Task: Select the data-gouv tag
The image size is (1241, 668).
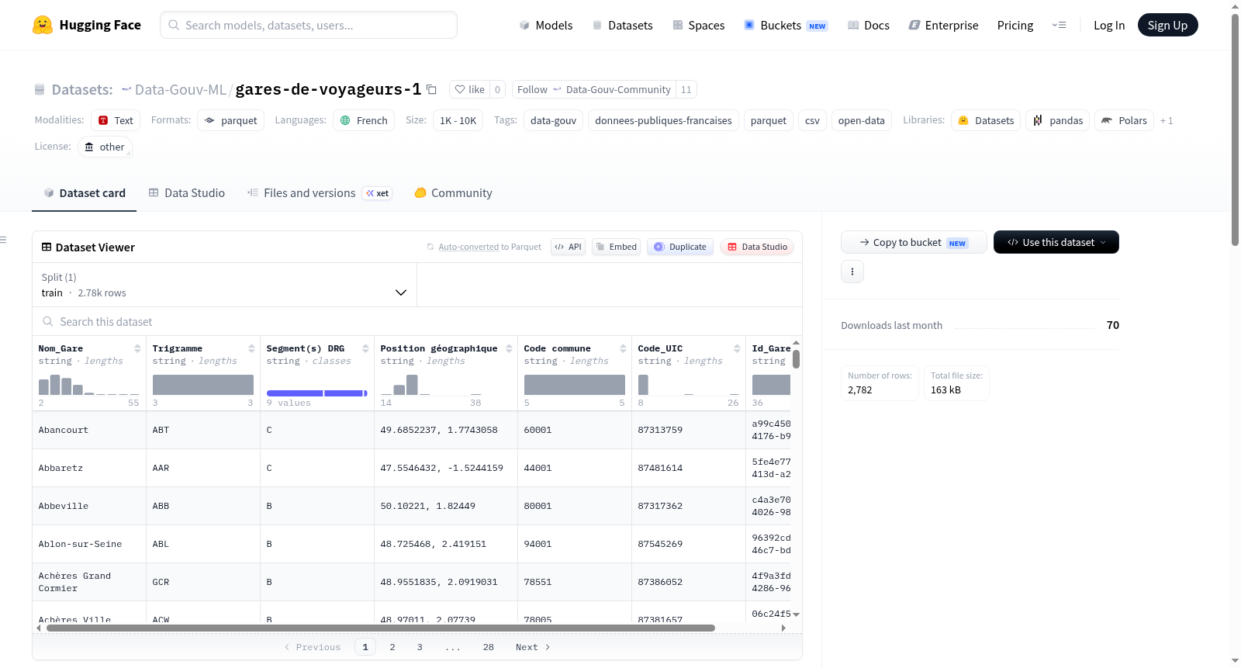Action: tap(553, 120)
